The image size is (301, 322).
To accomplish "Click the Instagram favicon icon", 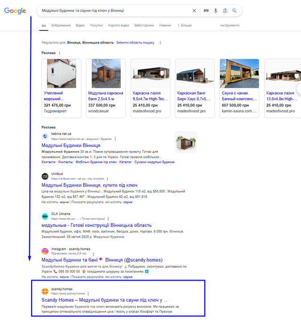I will tap(45, 251).
